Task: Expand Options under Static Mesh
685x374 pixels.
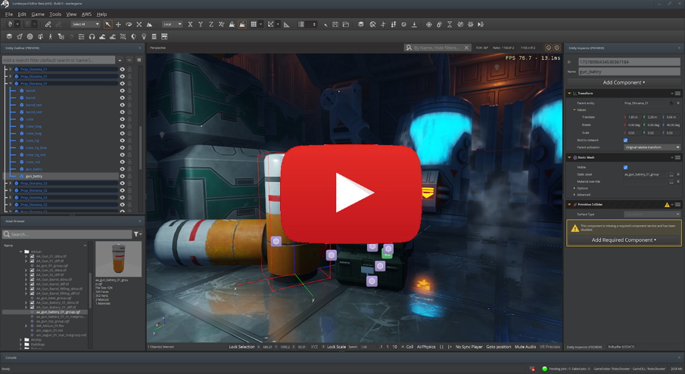Action: [574, 188]
